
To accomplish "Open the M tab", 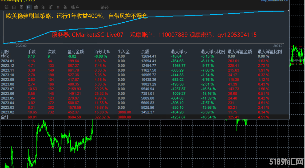I will click(x=58, y=7).
